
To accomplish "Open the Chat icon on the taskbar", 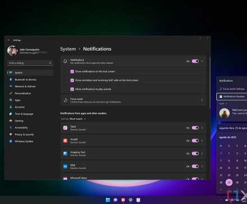I will tap(116, 200).
